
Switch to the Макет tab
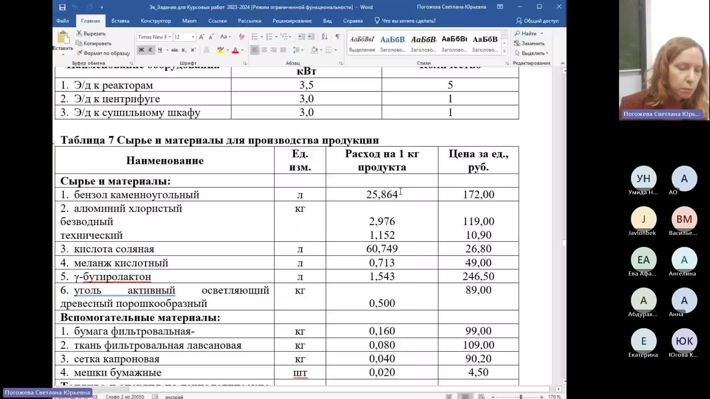[x=189, y=21]
